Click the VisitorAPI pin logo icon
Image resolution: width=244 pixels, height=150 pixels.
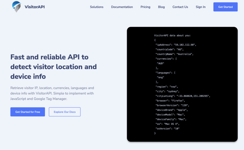[17, 7]
